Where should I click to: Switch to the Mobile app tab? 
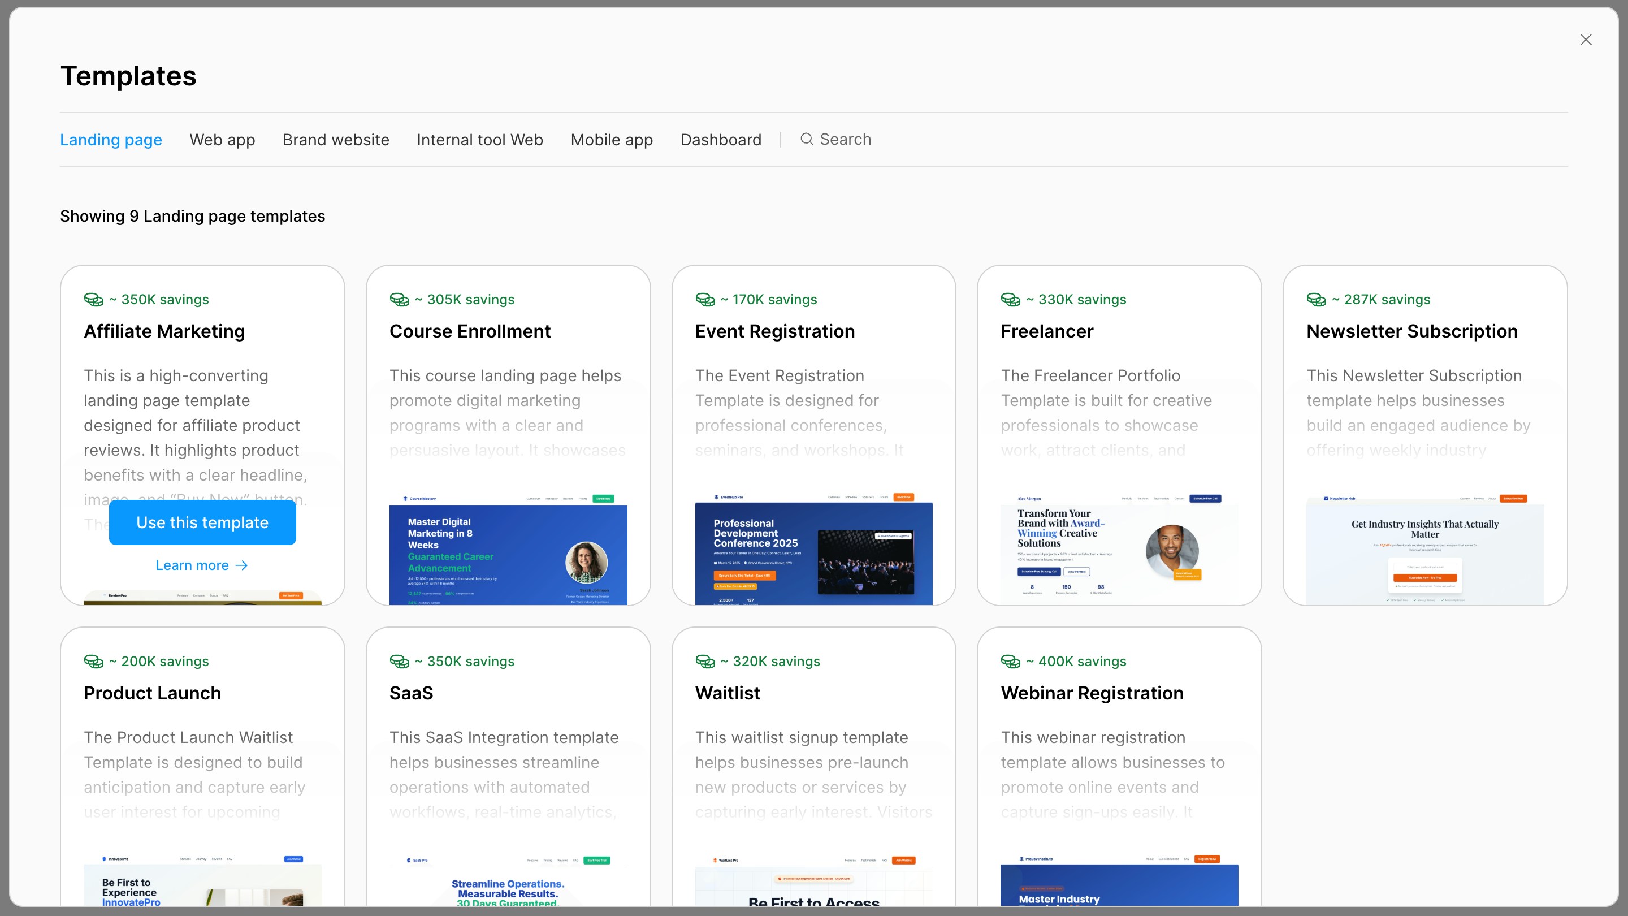612,140
